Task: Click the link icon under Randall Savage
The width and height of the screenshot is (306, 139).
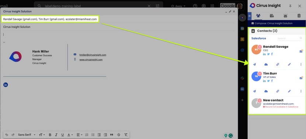Action: 278,65
